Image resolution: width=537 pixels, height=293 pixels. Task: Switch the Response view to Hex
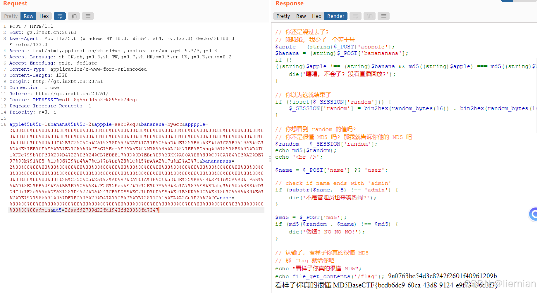click(316, 16)
